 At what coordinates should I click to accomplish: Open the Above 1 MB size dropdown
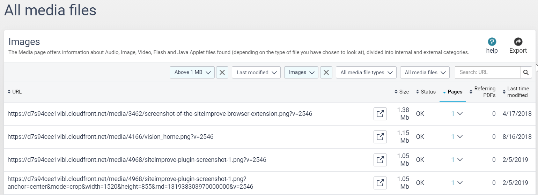point(192,73)
